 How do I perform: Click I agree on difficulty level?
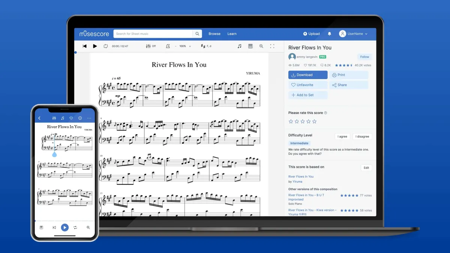343,136
